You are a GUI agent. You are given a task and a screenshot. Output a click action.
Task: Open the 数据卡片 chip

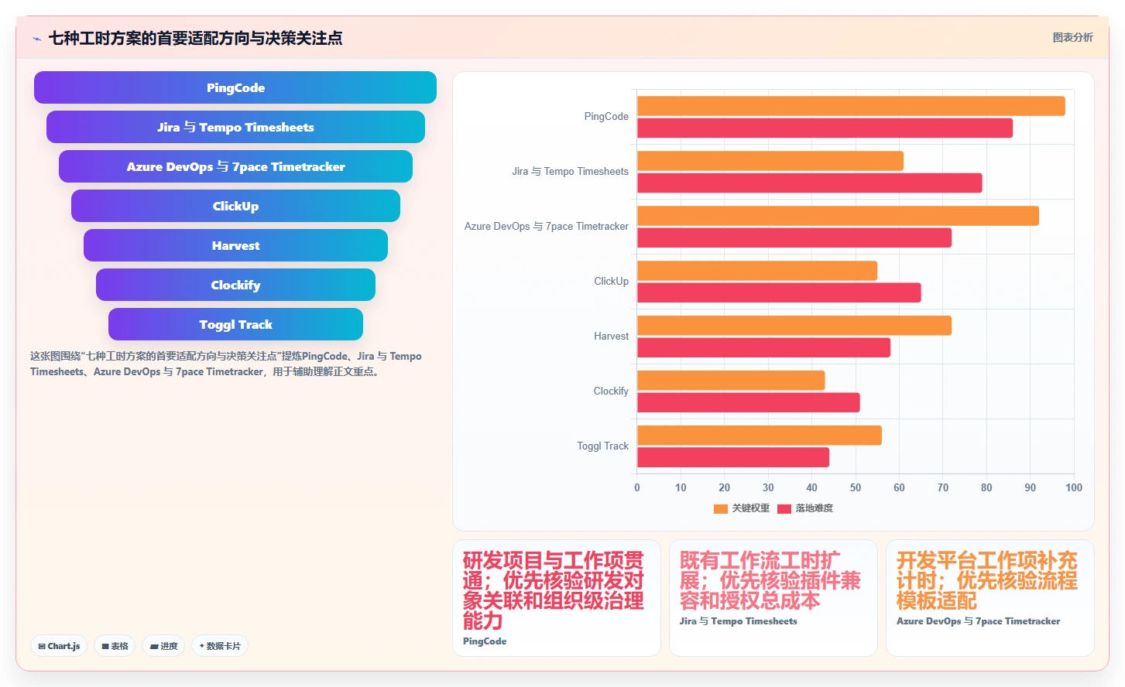(x=220, y=646)
